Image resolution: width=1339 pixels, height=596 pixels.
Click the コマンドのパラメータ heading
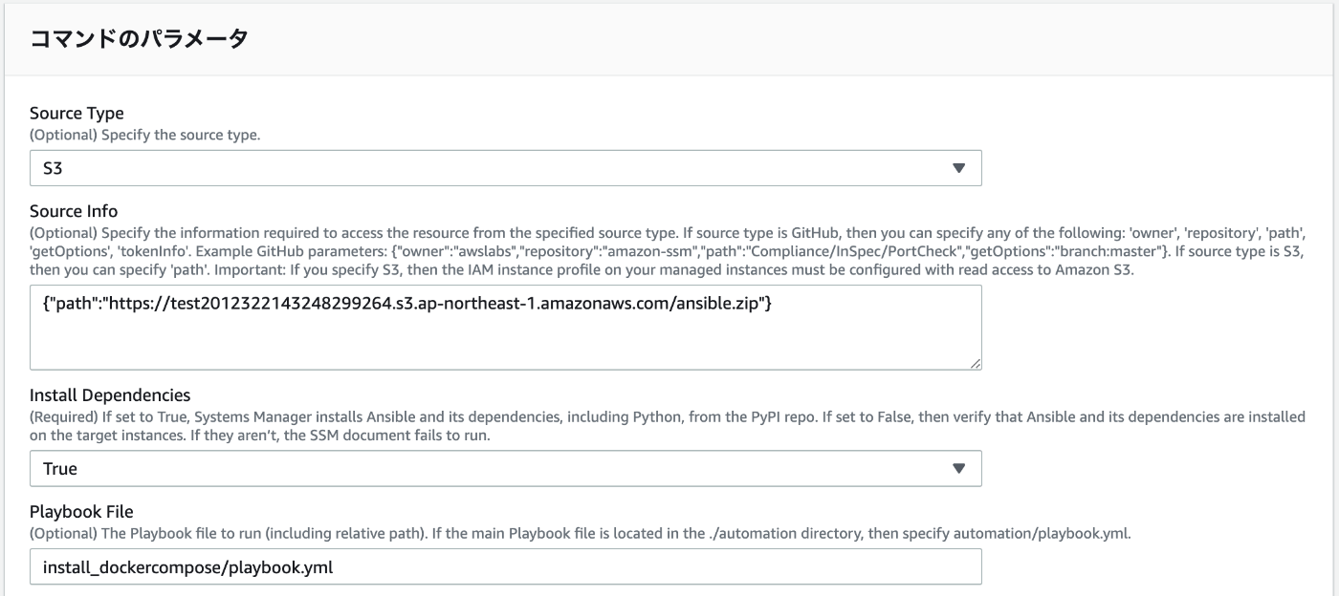[x=140, y=39]
